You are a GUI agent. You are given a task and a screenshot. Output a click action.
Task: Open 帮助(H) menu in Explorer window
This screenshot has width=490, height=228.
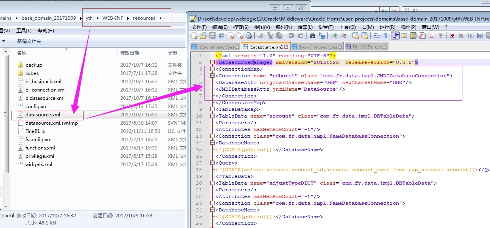(x=46, y=30)
